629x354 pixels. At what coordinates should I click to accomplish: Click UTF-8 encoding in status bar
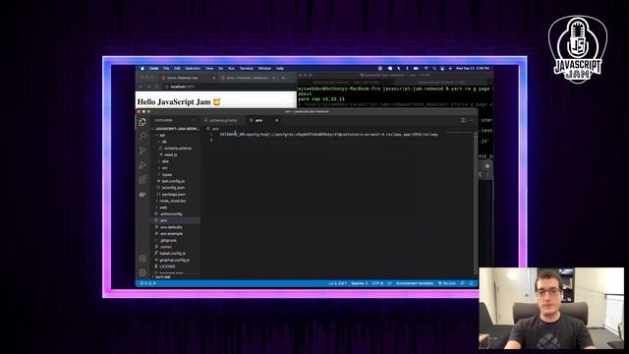tap(377, 283)
